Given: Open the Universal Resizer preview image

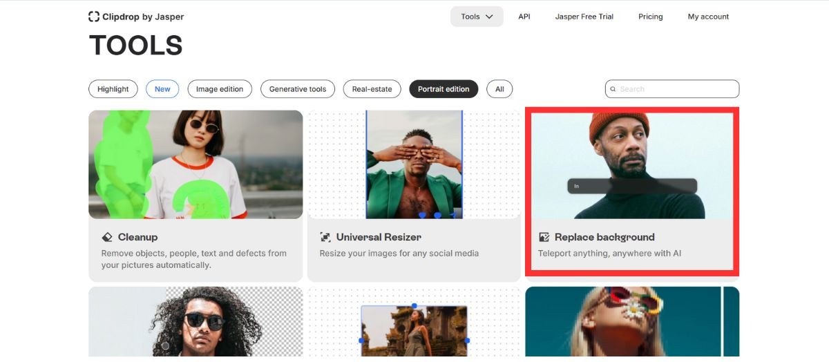Looking at the screenshot, I should pyautogui.click(x=414, y=164).
